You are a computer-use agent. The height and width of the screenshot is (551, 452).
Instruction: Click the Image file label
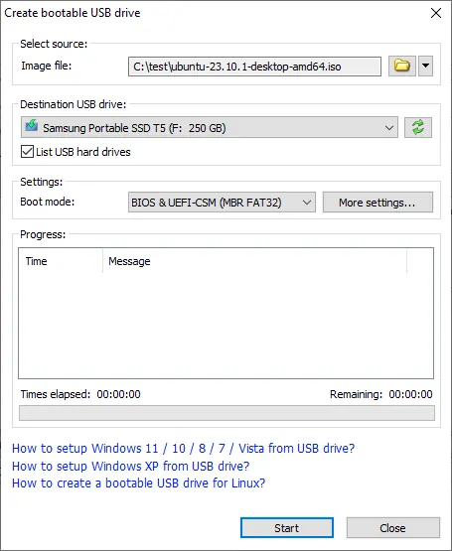(x=47, y=66)
